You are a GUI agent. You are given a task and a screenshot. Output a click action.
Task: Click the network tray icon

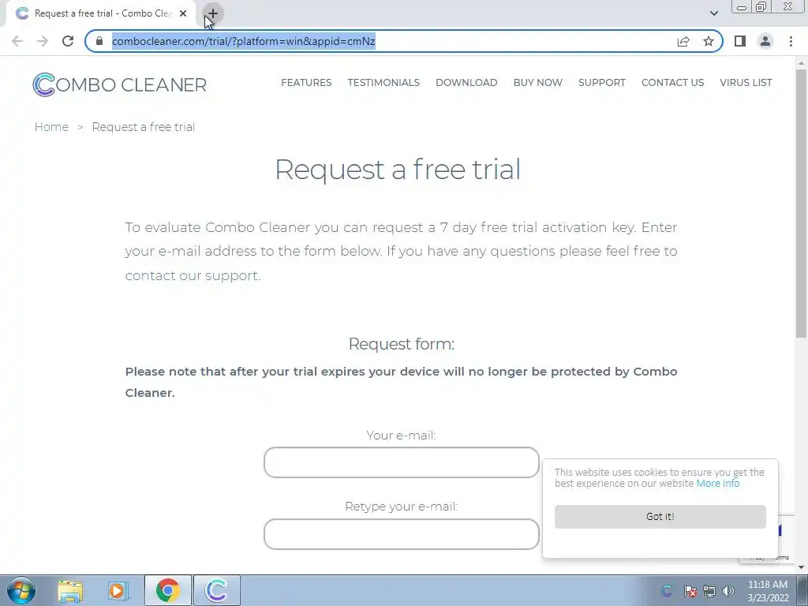point(709,591)
